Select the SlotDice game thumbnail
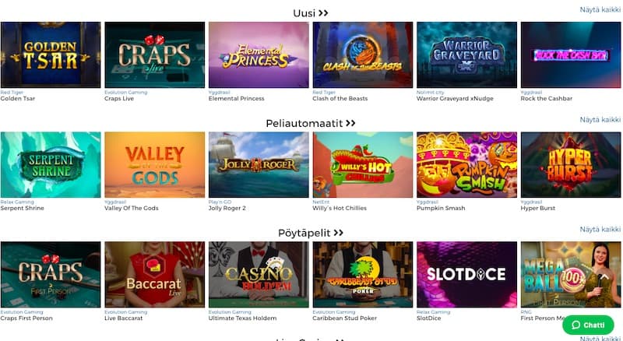 [x=466, y=275]
